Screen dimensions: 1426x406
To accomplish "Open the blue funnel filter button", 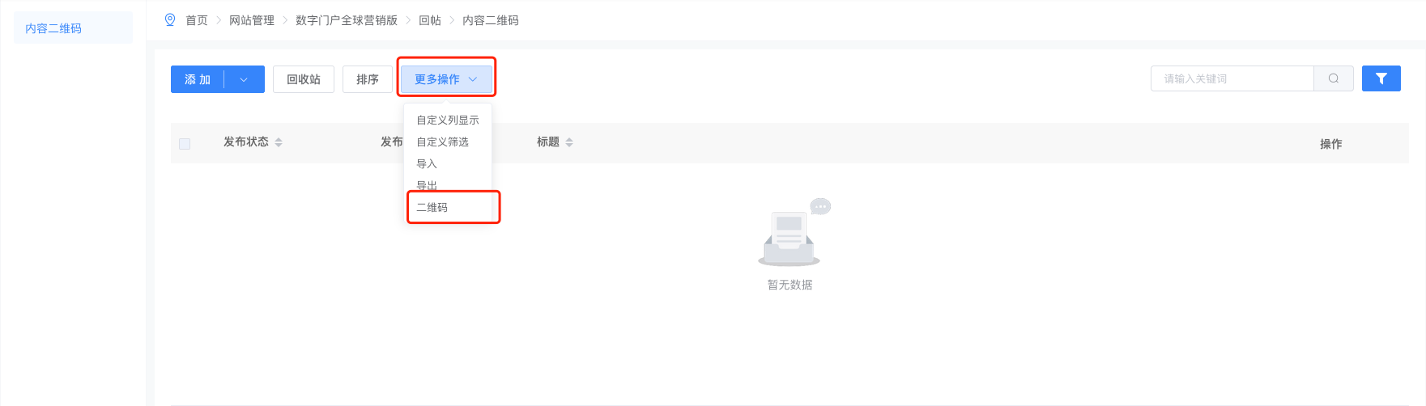I will coord(1381,78).
